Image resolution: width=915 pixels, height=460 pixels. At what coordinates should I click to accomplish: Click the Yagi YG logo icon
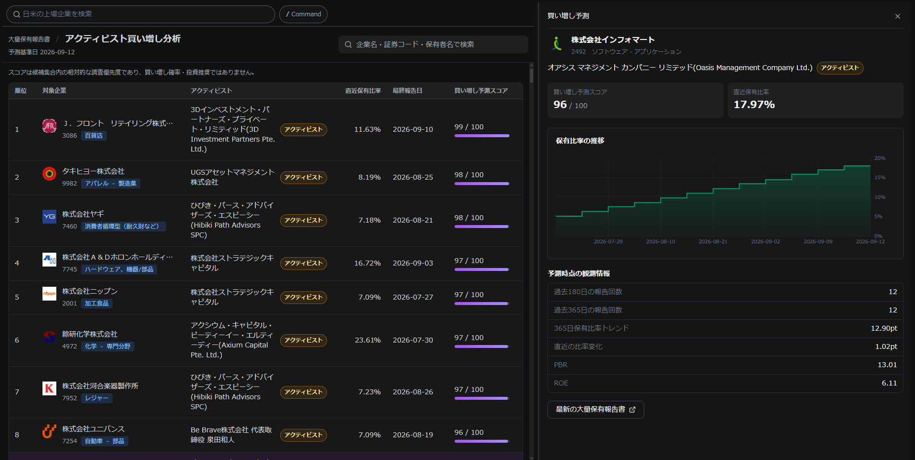tap(49, 217)
